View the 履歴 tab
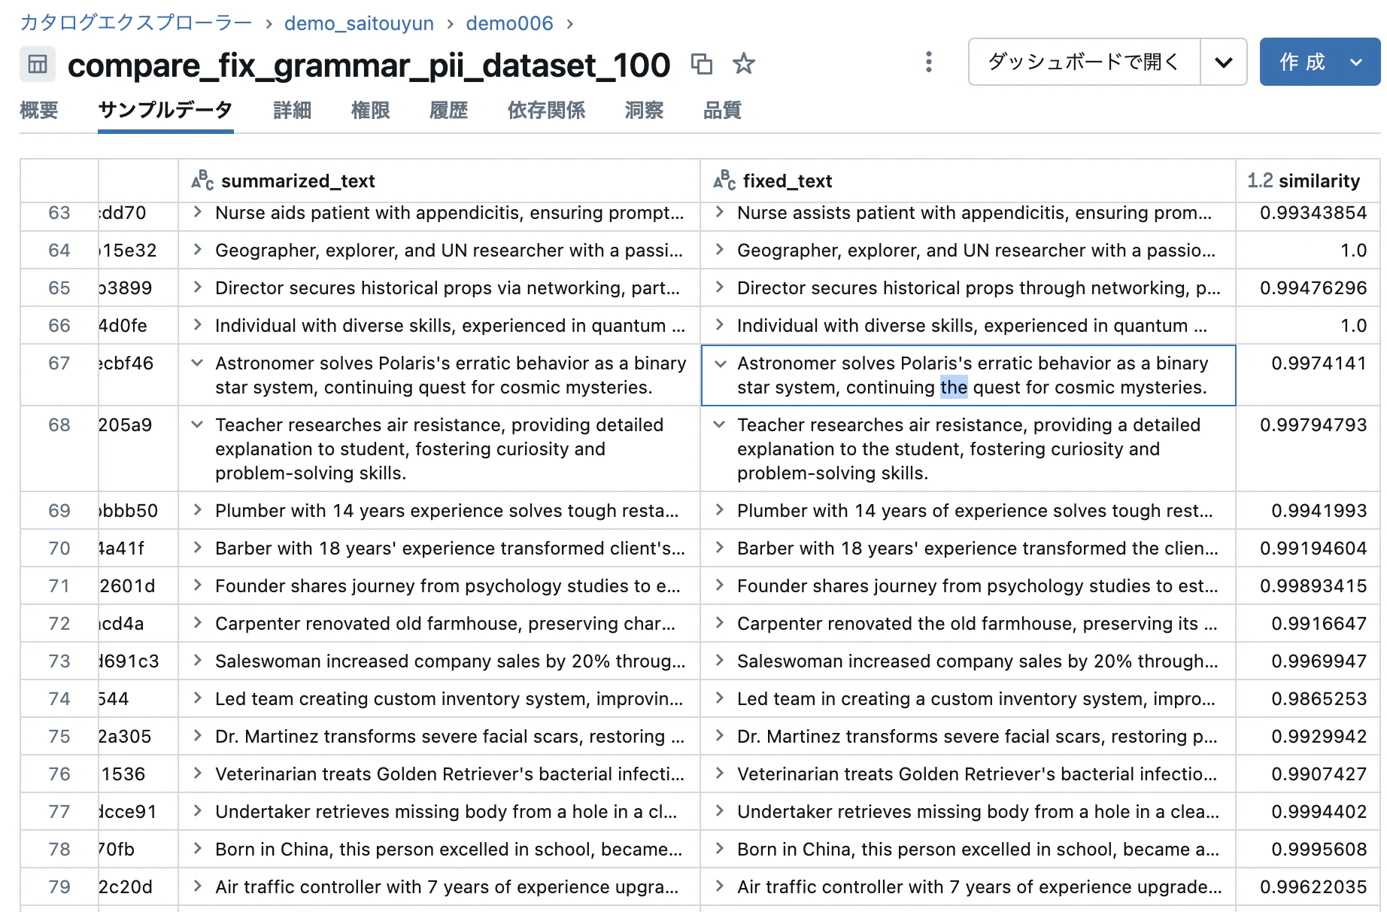 [449, 111]
